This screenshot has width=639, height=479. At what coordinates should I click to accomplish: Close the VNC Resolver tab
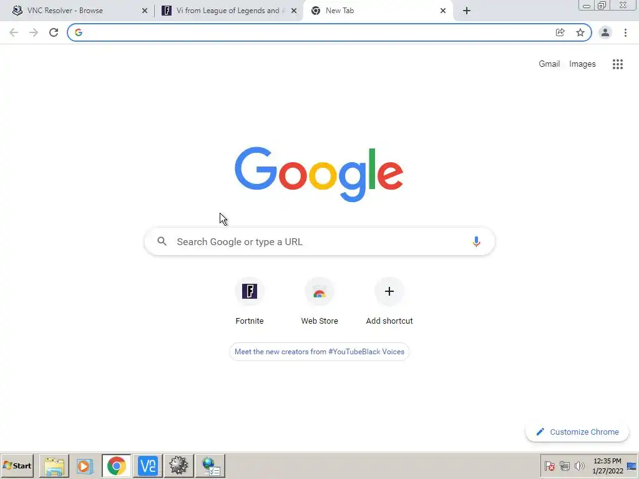[145, 11]
